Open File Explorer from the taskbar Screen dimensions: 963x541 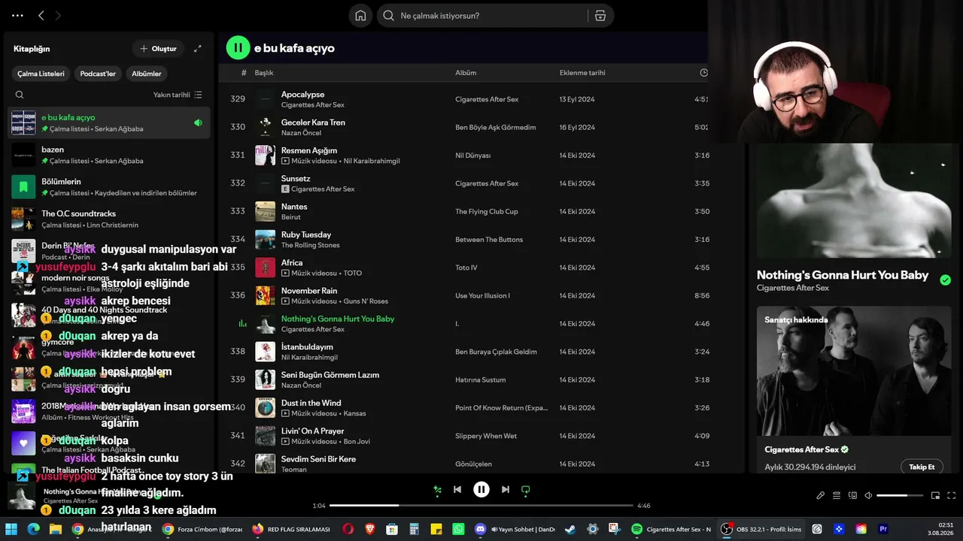[x=55, y=529]
